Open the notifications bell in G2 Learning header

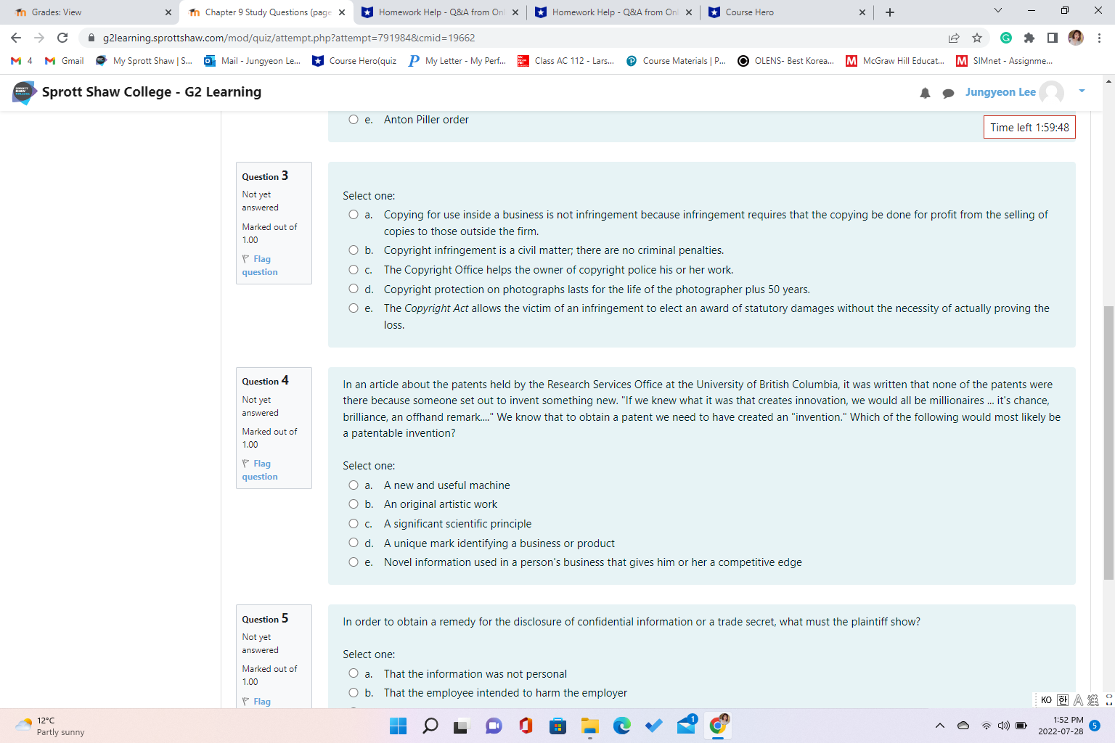coord(925,92)
